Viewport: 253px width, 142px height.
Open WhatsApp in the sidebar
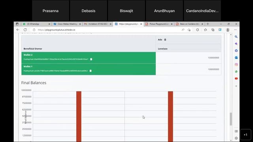click(236, 71)
